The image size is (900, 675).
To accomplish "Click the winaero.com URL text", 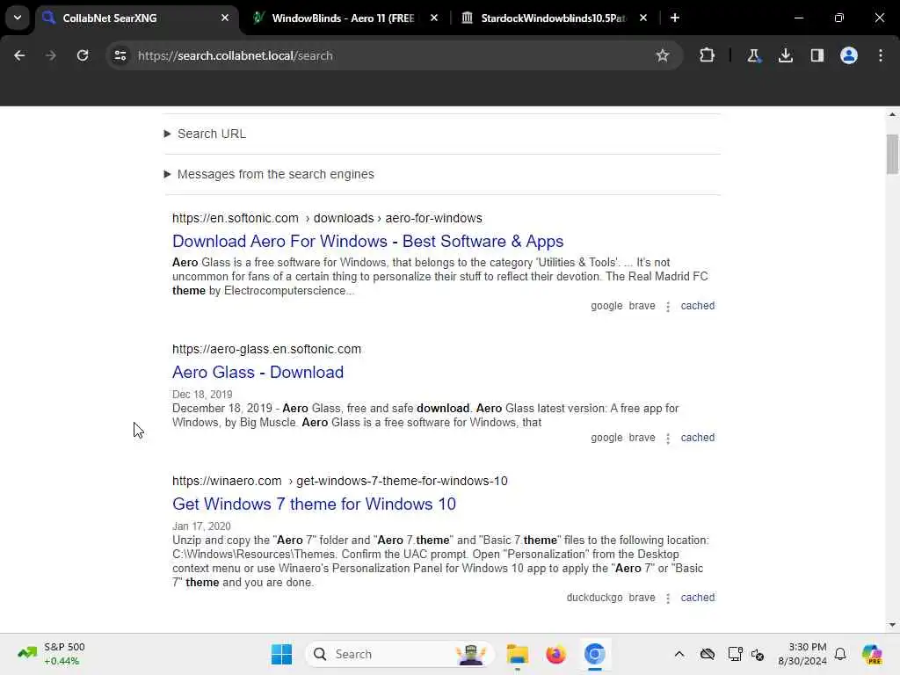I will pyautogui.click(x=340, y=481).
